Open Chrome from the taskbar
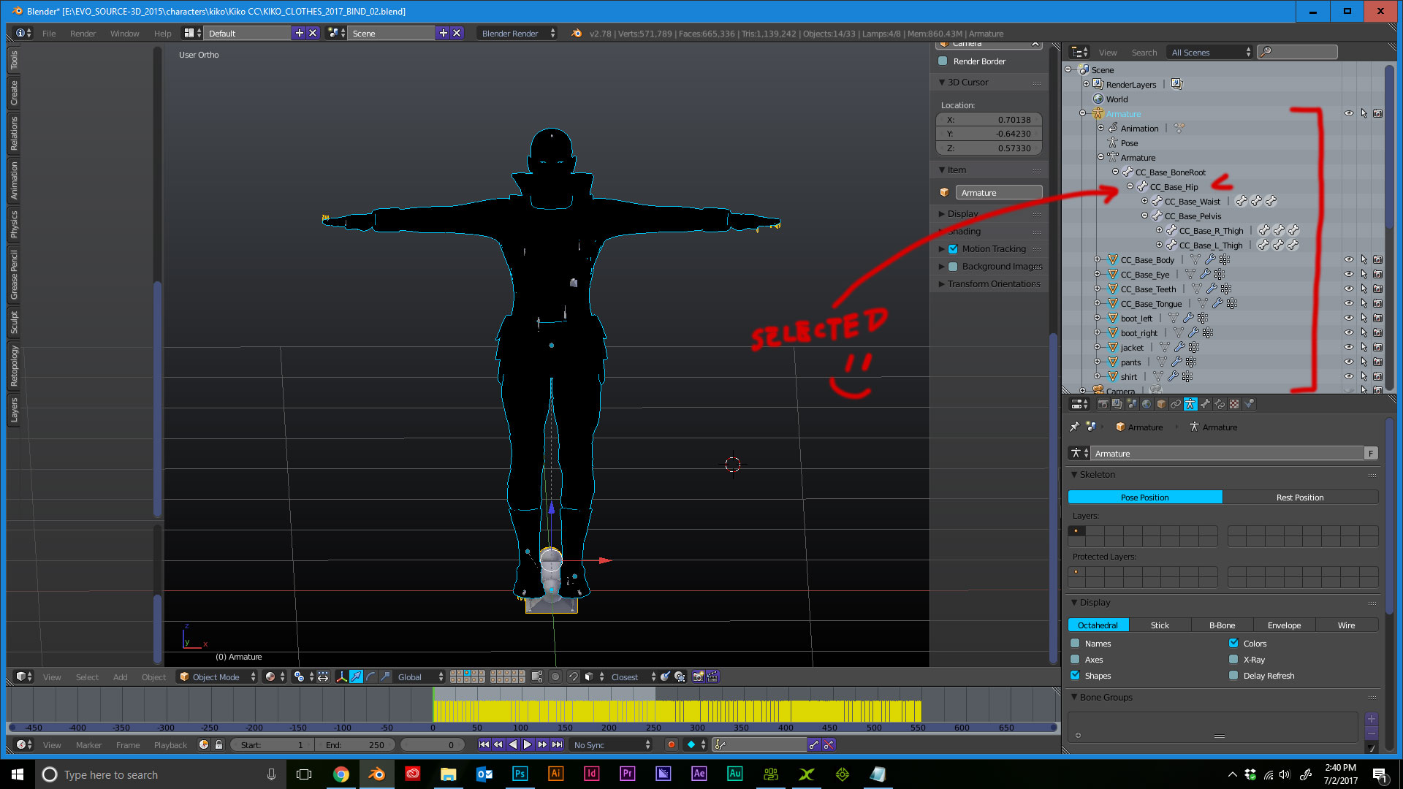1403x789 pixels. tap(341, 774)
